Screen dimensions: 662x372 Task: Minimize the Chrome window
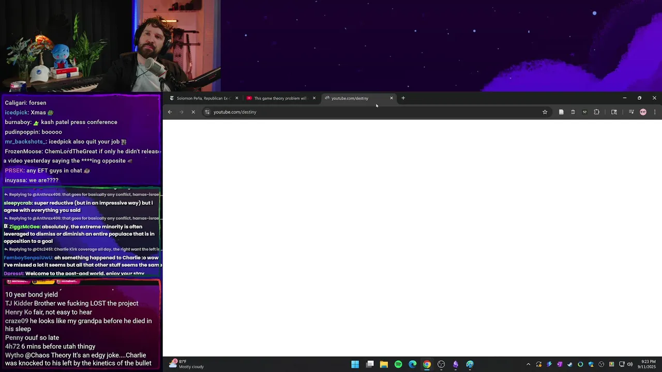click(x=625, y=98)
